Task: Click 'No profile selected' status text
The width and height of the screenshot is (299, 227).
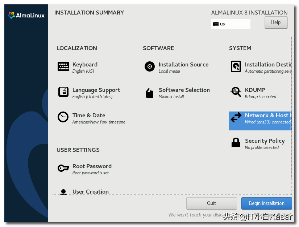Action: tap(262, 147)
